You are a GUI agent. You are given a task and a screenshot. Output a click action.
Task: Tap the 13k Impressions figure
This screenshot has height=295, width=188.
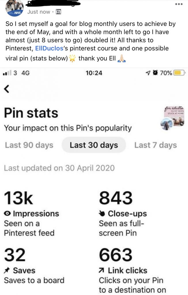point(19,198)
